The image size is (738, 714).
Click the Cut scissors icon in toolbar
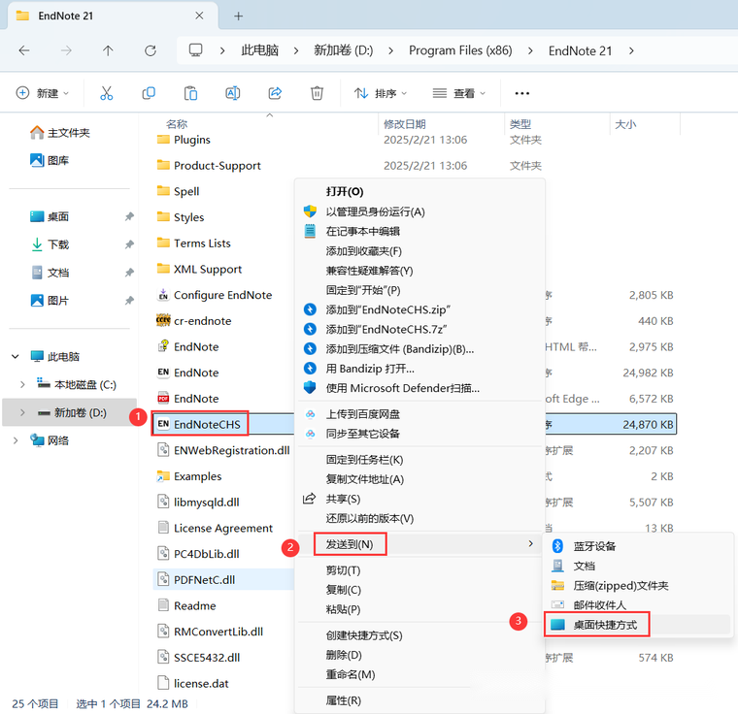coord(107,93)
